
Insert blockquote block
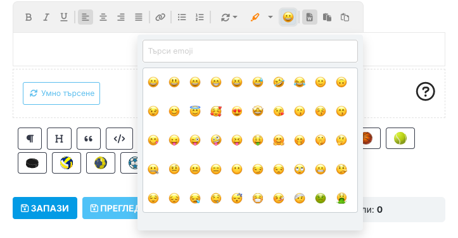[89, 138]
